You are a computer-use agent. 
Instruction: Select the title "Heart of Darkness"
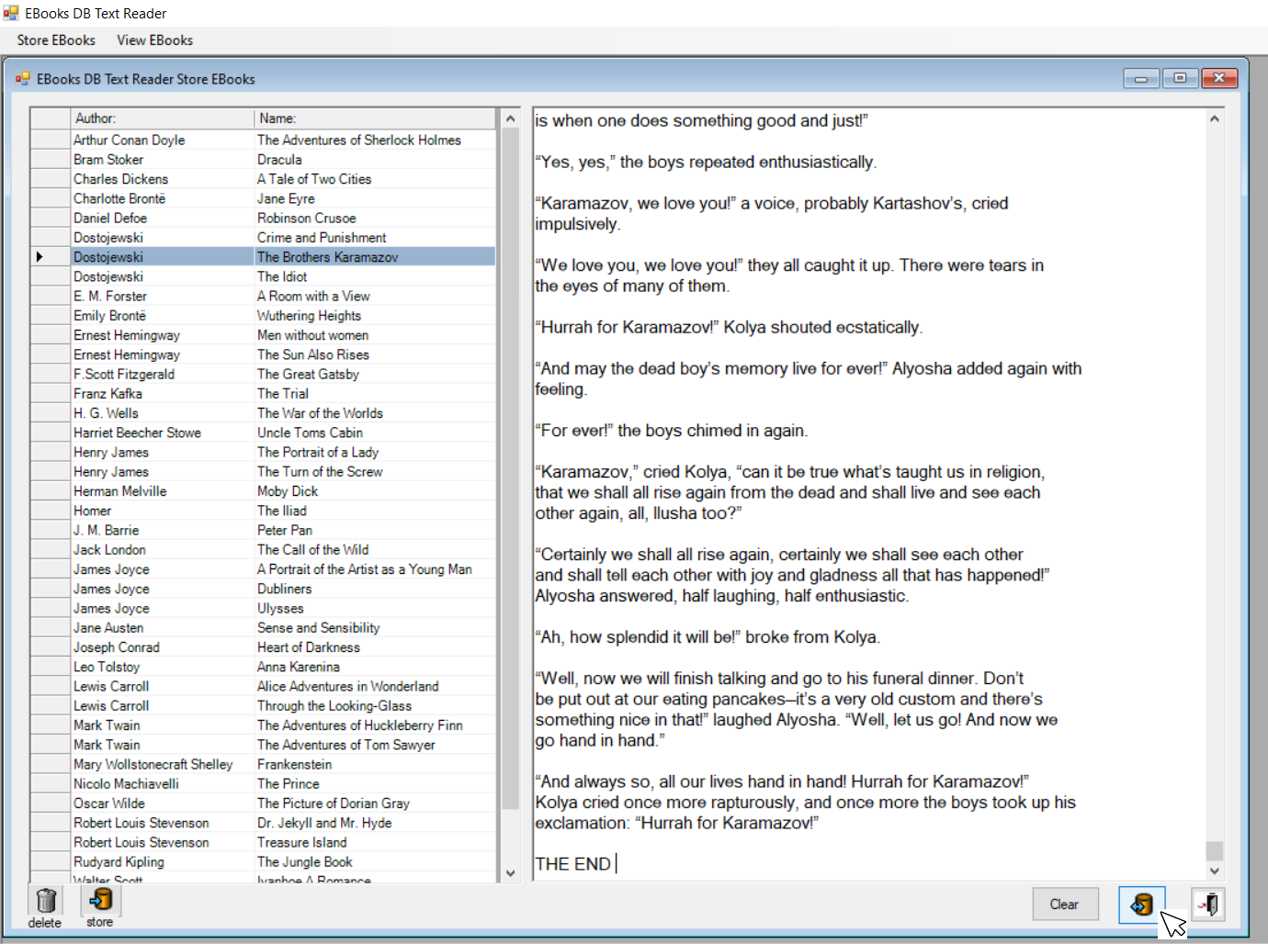point(376,647)
